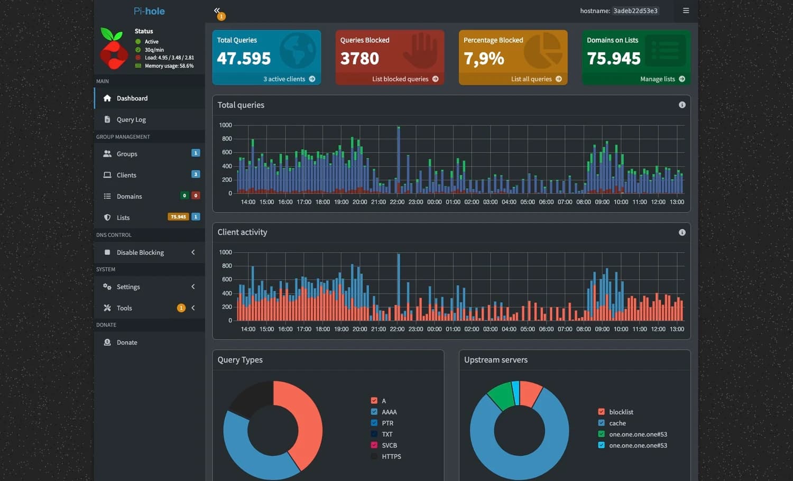Click the Tools wrench icon
Image resolution: width=793 pixels, height=481 pixels.
click(x=107, y=308)
